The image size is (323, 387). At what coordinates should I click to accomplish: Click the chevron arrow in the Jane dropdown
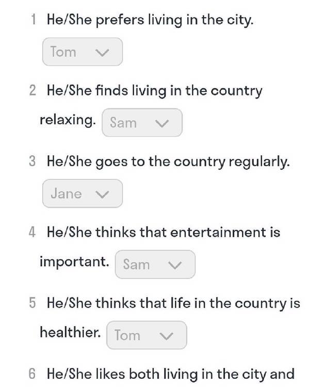click(x=103, y=194)
